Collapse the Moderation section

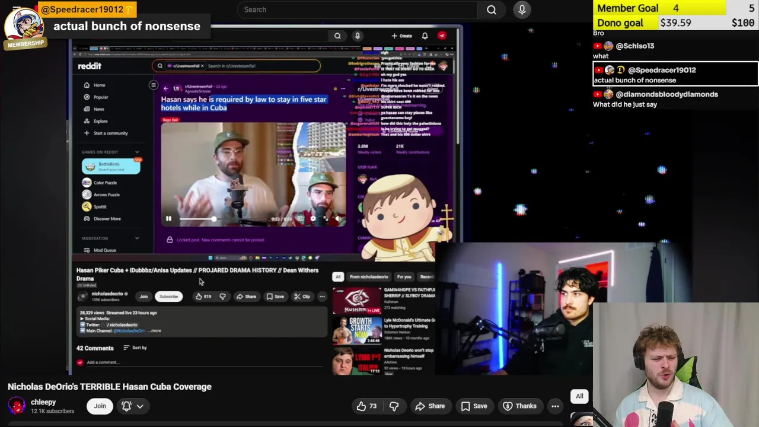(137, 238)
